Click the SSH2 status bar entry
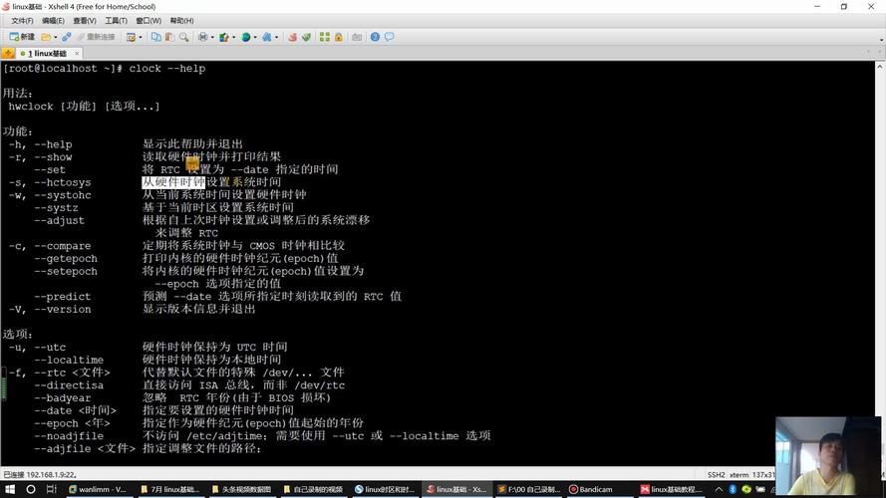Screen dimensions: 886x498 coord(716,475)
